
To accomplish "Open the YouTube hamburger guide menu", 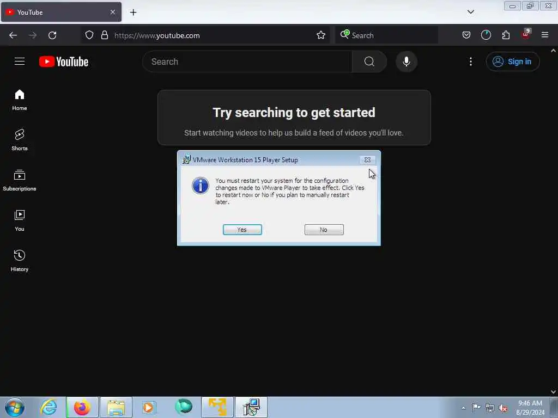I will click(x=20, y=62).
